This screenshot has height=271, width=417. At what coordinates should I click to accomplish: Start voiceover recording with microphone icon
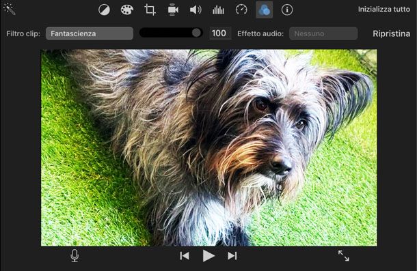coord(75,255)
